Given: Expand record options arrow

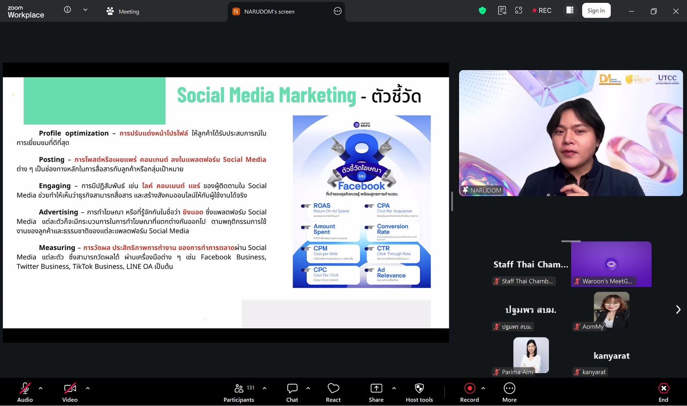Looking at the screenshot, I should 483,388.
